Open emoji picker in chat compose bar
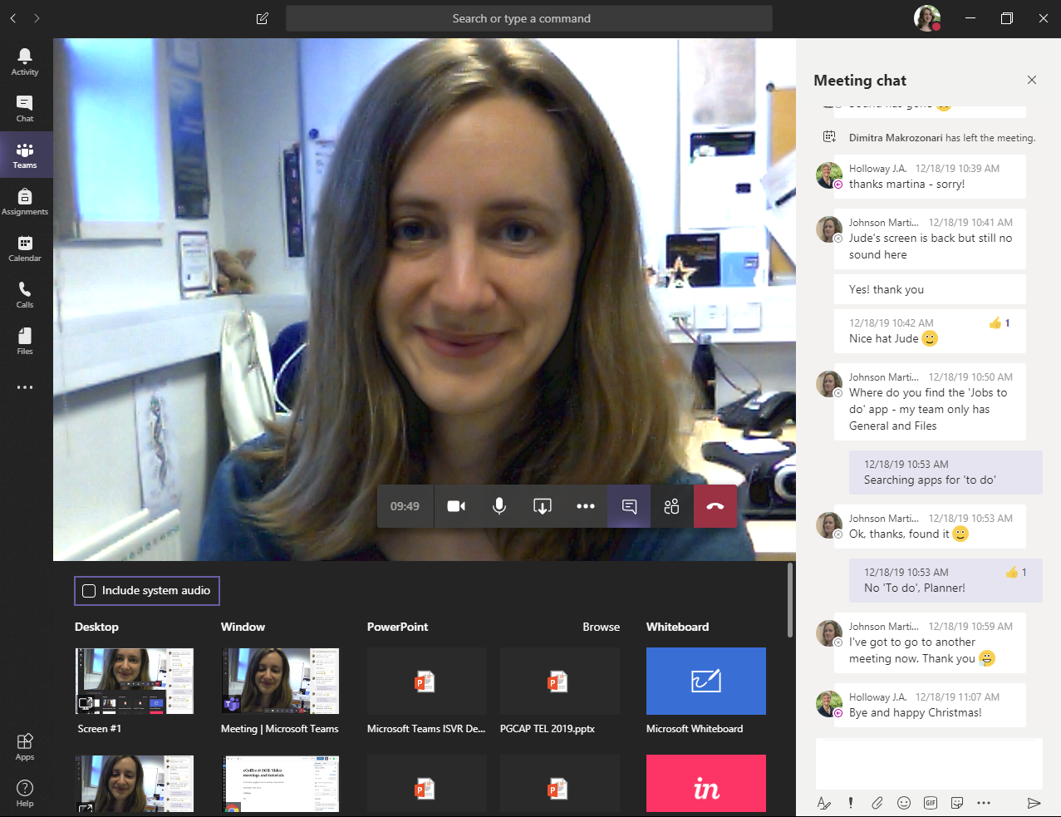Screen dimensions: 1061x817 pos(904,803)
